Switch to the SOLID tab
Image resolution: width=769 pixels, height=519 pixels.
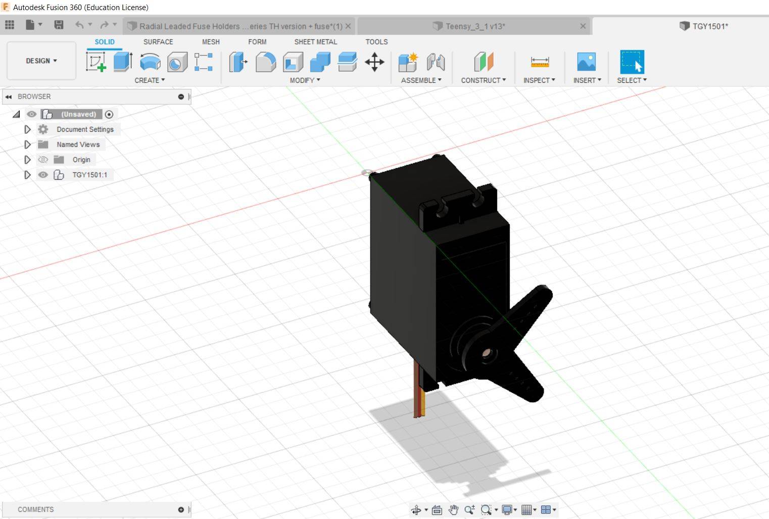pyautogui.click(x=105, y=42)
